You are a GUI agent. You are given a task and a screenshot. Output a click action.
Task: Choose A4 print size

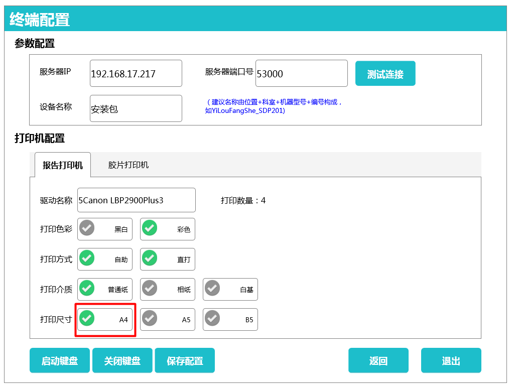105,320
